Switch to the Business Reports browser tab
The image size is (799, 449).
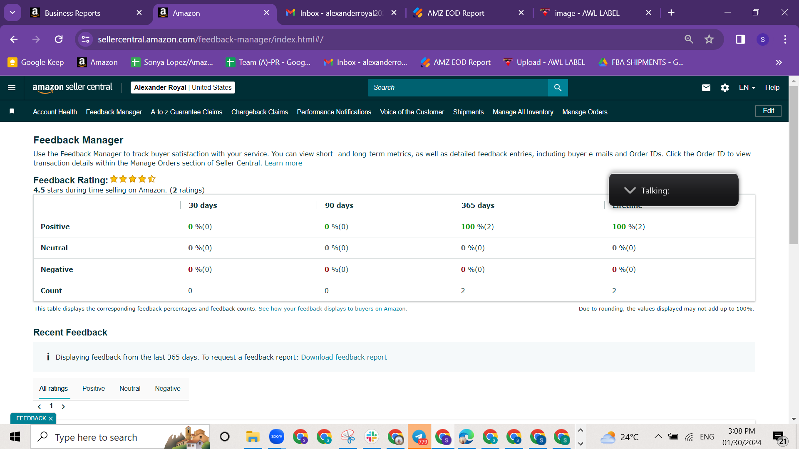85,13
